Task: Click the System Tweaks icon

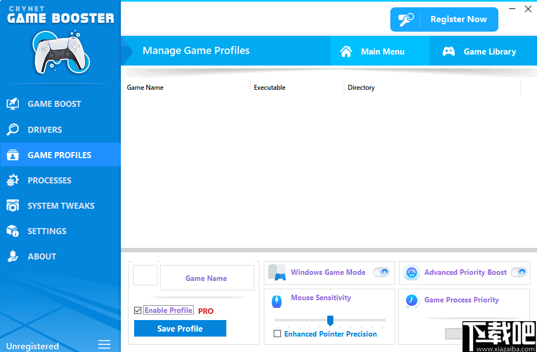Action: (13, 205)
